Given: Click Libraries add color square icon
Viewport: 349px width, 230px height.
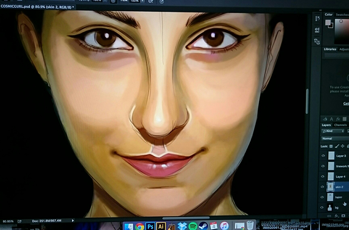Looking at the screenshot, I should 344,119.
